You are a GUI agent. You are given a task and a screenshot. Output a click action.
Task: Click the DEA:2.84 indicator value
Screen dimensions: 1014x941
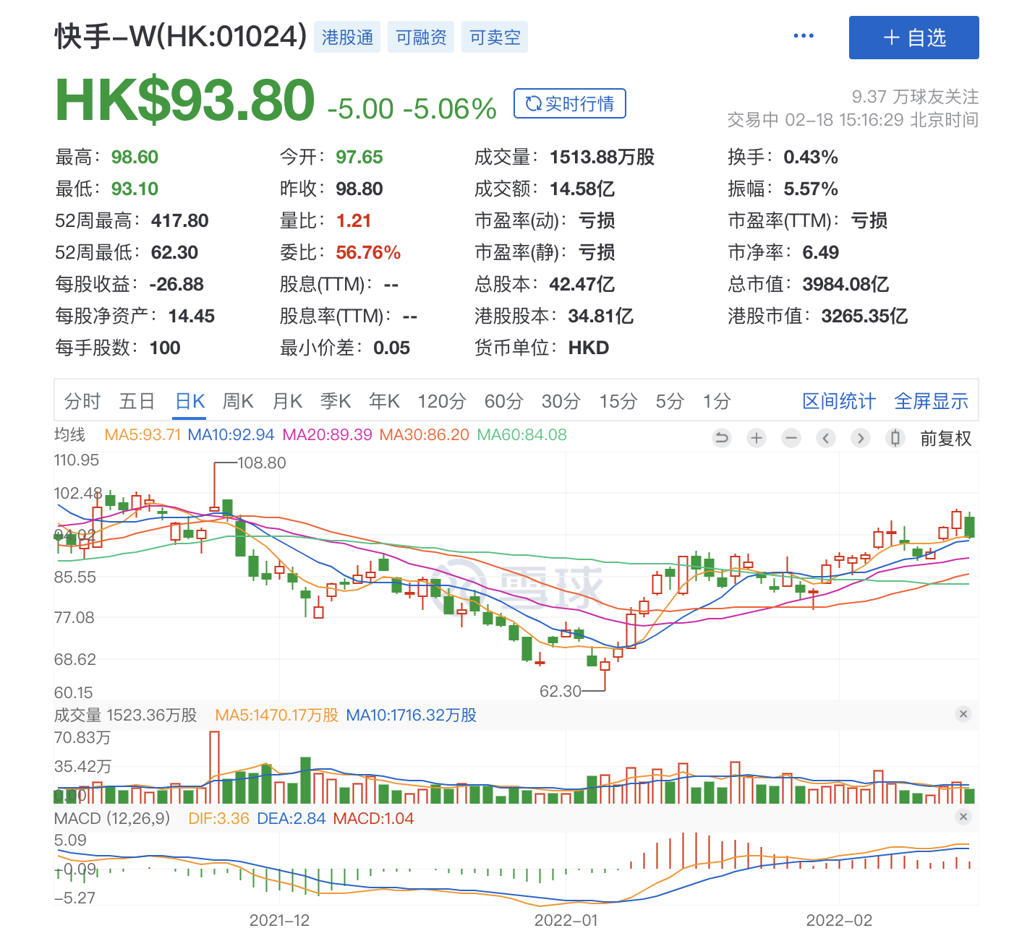[x=291, y=818]
